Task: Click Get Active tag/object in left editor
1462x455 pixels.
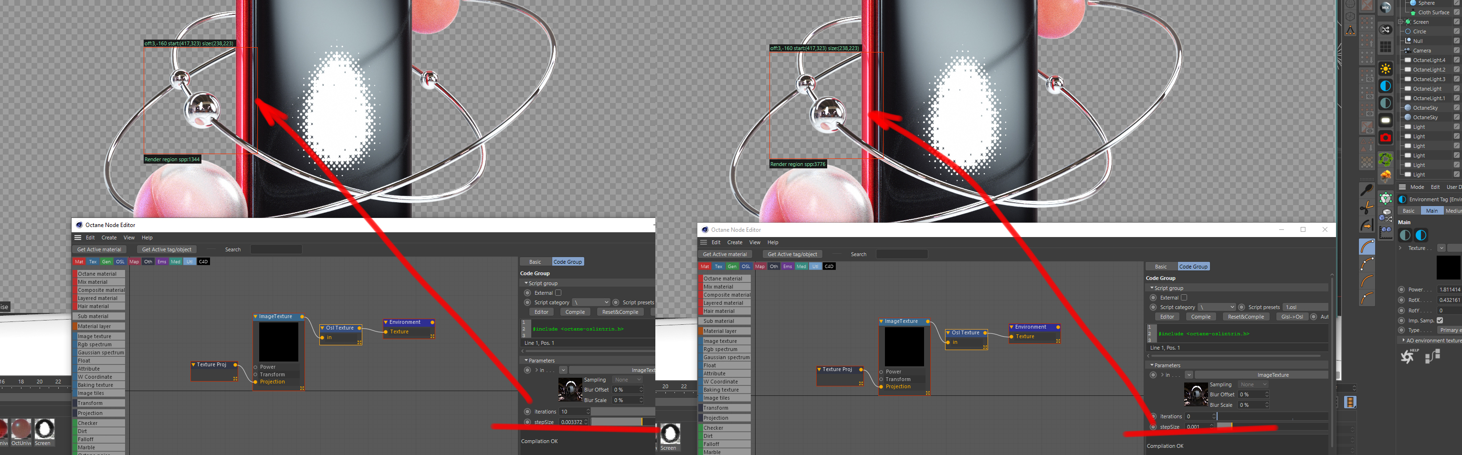Action: coord(167,249)
